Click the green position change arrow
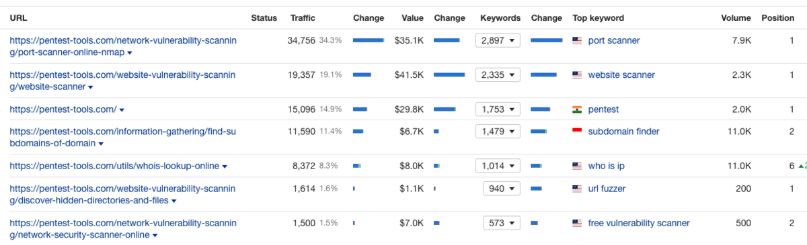 pos(801,166)
